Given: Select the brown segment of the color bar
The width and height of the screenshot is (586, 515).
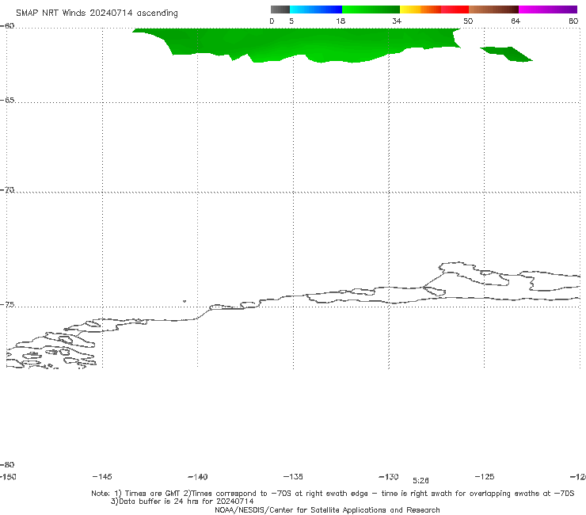Looking at the screenshot, I should [493, 10].
